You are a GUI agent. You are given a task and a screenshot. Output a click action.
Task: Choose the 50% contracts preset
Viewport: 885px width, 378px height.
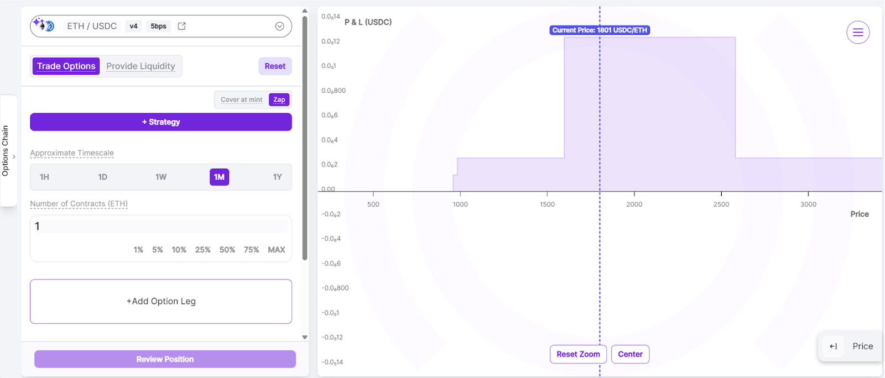227,250
